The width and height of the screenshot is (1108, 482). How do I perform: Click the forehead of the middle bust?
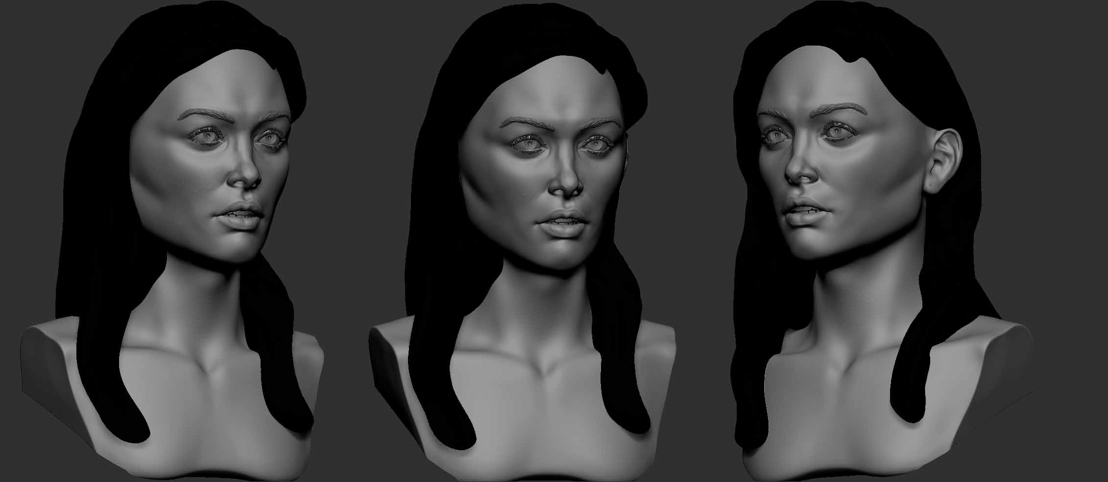click(560, 87)
